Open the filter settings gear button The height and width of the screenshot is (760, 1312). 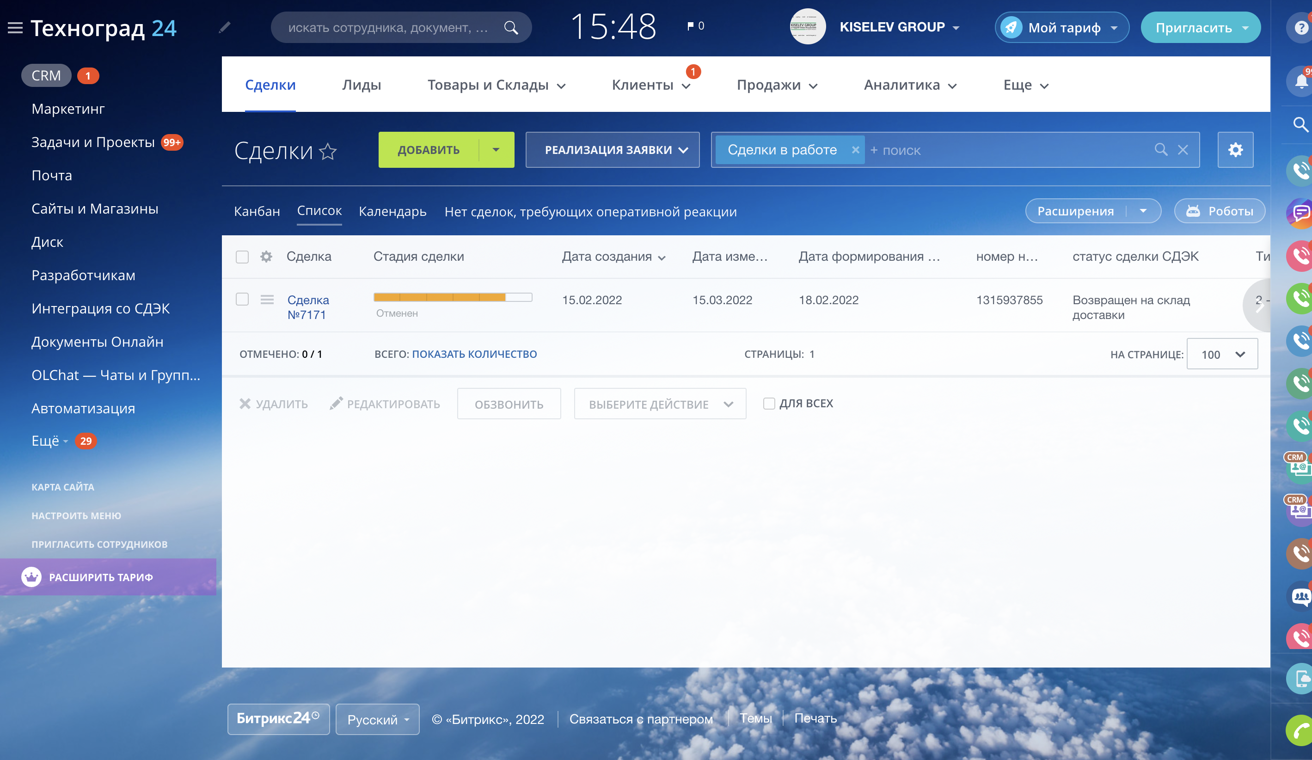[1235, 150]
